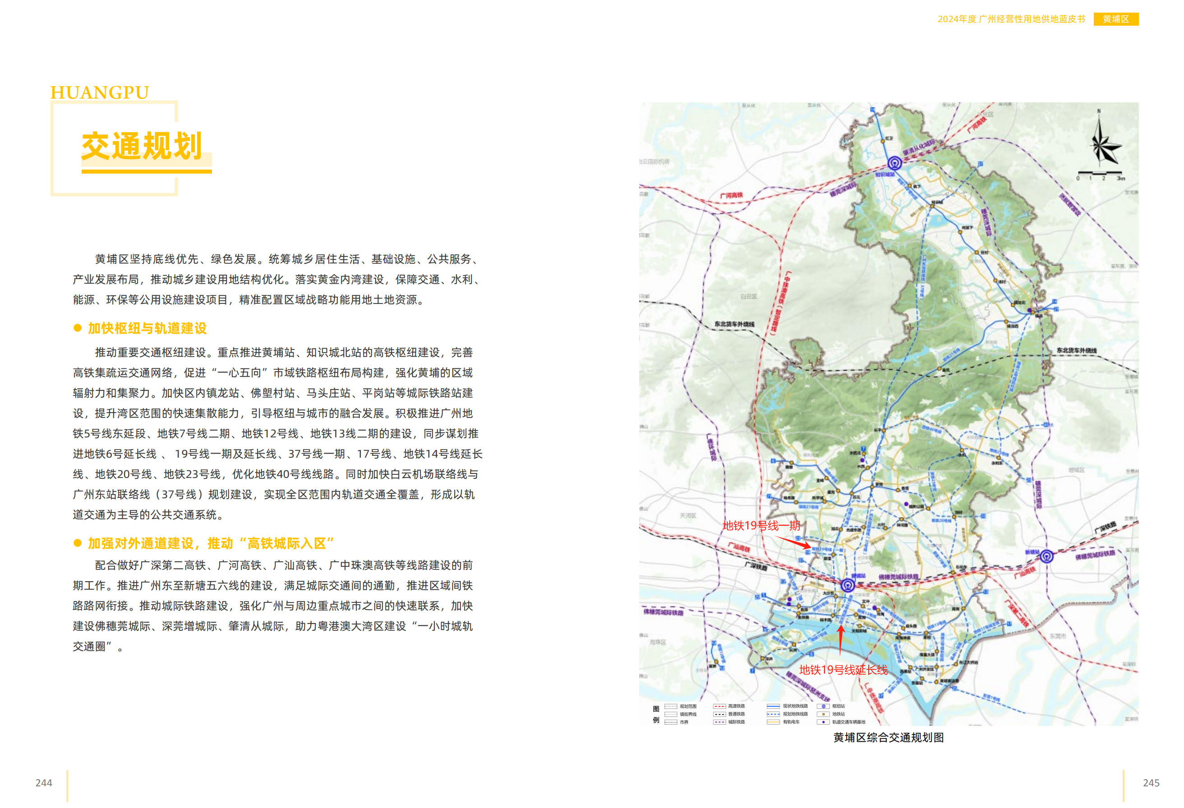Click the 广河高铁 label left of 知识城站
The width and height of the screenshot is (1184, 808).
[x=732, y=196]
